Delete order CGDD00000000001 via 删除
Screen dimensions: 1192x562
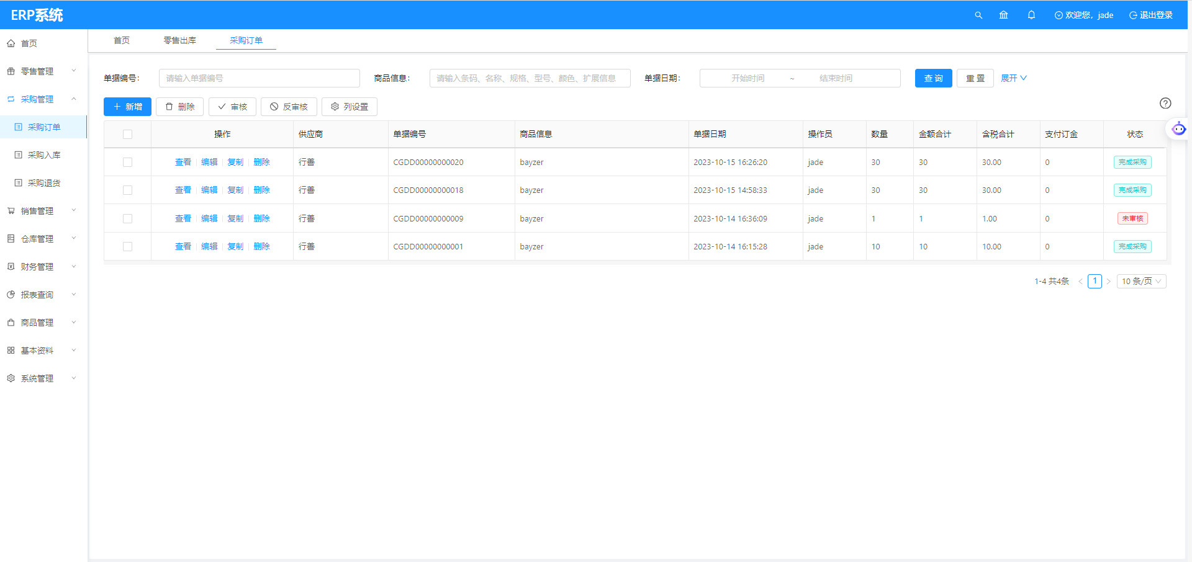pyautogui.click(x=262, y=246)
